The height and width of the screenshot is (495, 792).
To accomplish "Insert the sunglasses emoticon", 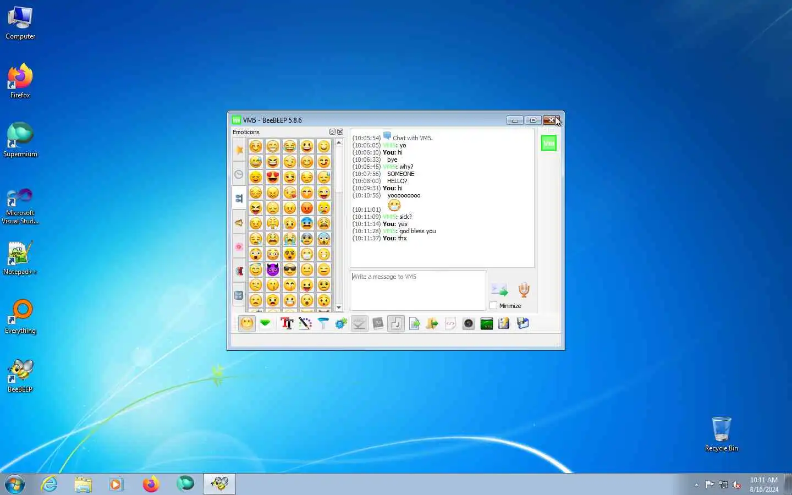I will tap(290, 269).
